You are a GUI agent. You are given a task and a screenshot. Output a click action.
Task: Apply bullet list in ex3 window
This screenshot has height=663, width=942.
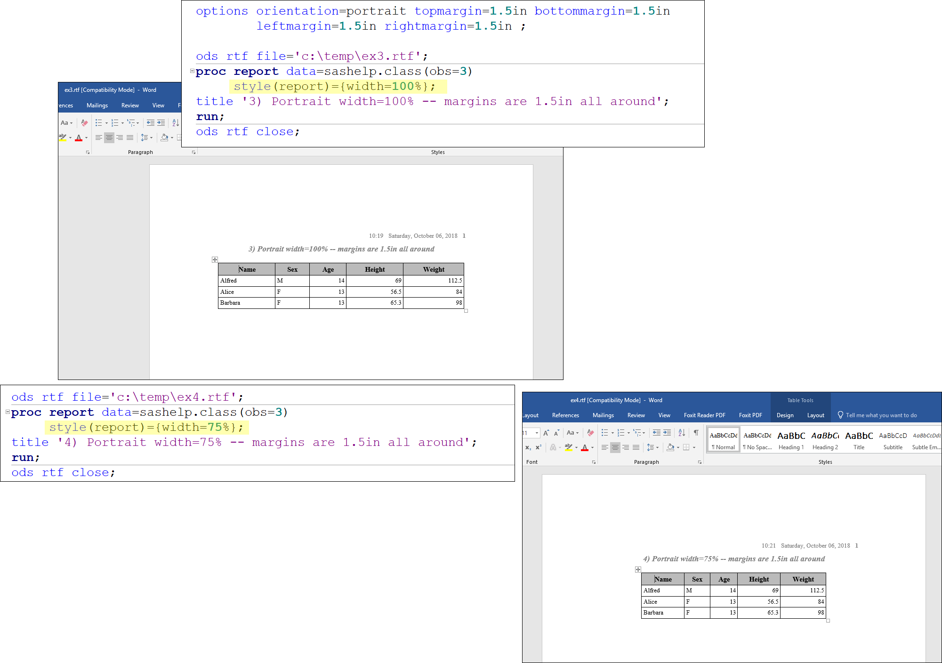coord(99,123)
